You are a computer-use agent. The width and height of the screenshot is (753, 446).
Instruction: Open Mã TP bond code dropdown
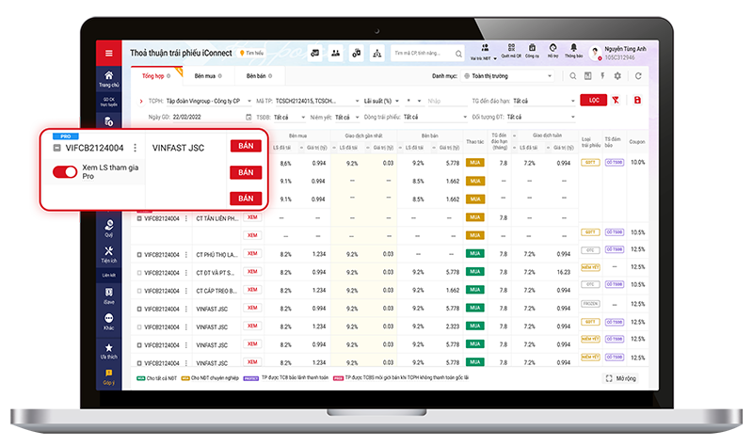[x=317, y=101]
